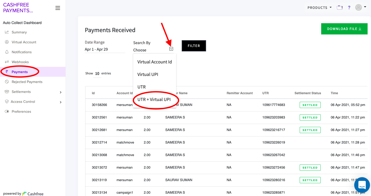Click the Cashfree logo at bottom

tap(33, 194)
